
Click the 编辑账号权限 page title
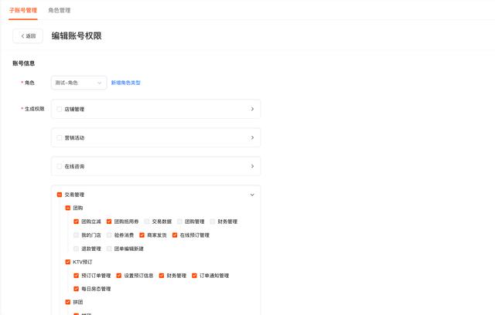click(x=77, y=36)
